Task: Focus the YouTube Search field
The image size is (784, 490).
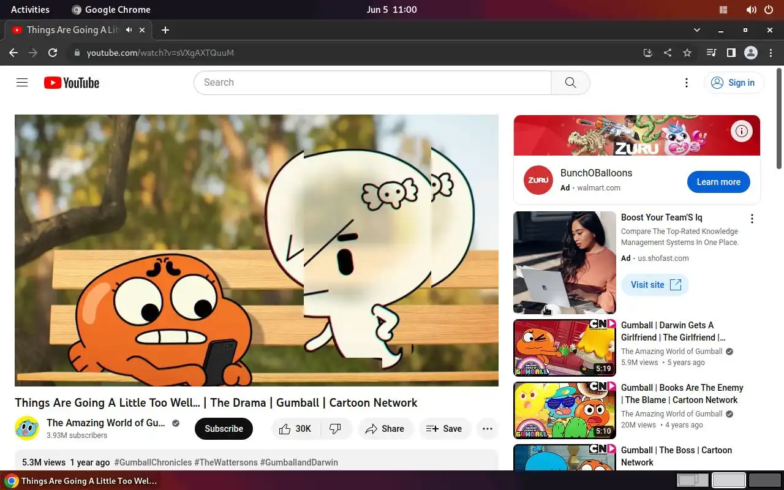Action: (x=372, y=83)
